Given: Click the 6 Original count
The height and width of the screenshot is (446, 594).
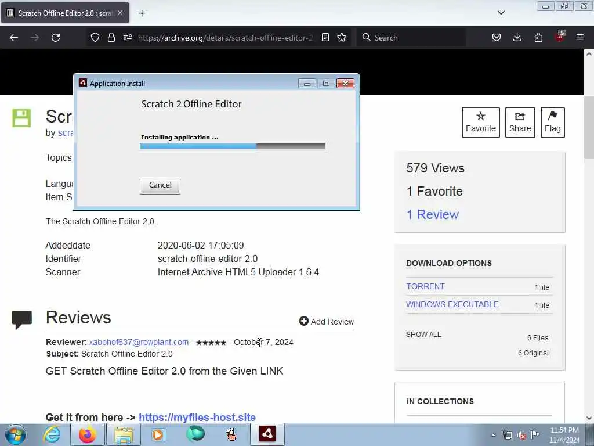Looking at the screenshot, I should [x=533, y=353].
